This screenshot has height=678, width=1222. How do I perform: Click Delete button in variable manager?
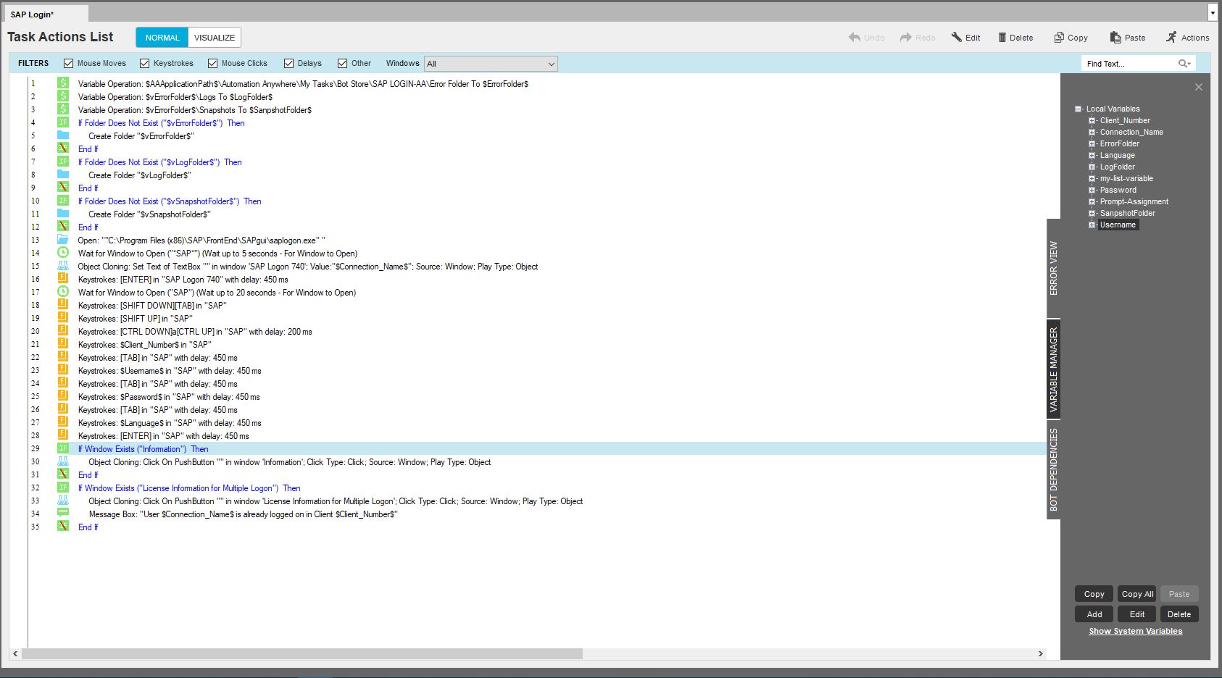tap(1179, 614)
